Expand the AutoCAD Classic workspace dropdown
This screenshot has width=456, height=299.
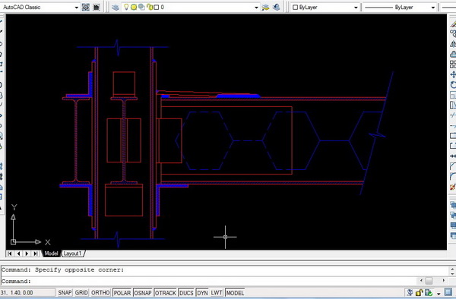(77, 8)
